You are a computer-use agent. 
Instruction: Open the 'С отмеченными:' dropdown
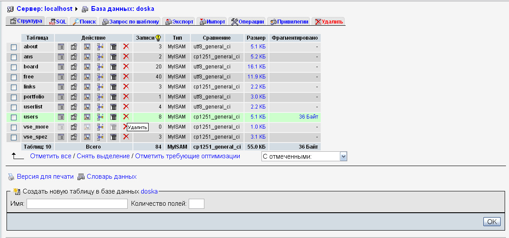[304, 156]
